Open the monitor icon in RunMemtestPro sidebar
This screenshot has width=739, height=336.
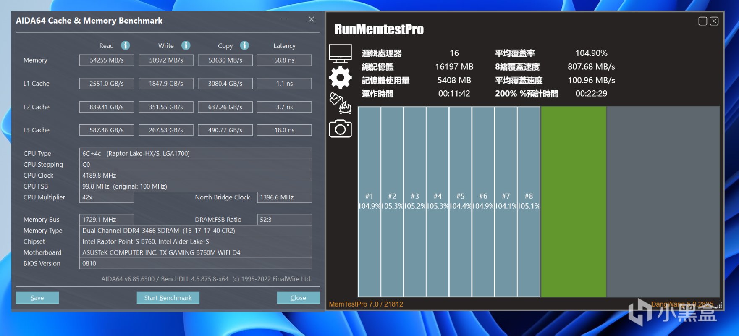click(341, 53)
